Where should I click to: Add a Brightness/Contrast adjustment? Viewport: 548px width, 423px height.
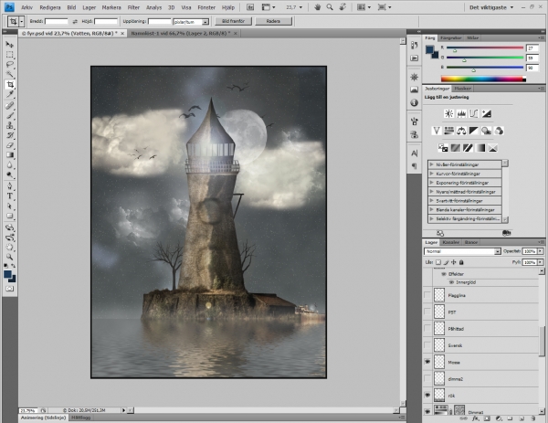448,113
